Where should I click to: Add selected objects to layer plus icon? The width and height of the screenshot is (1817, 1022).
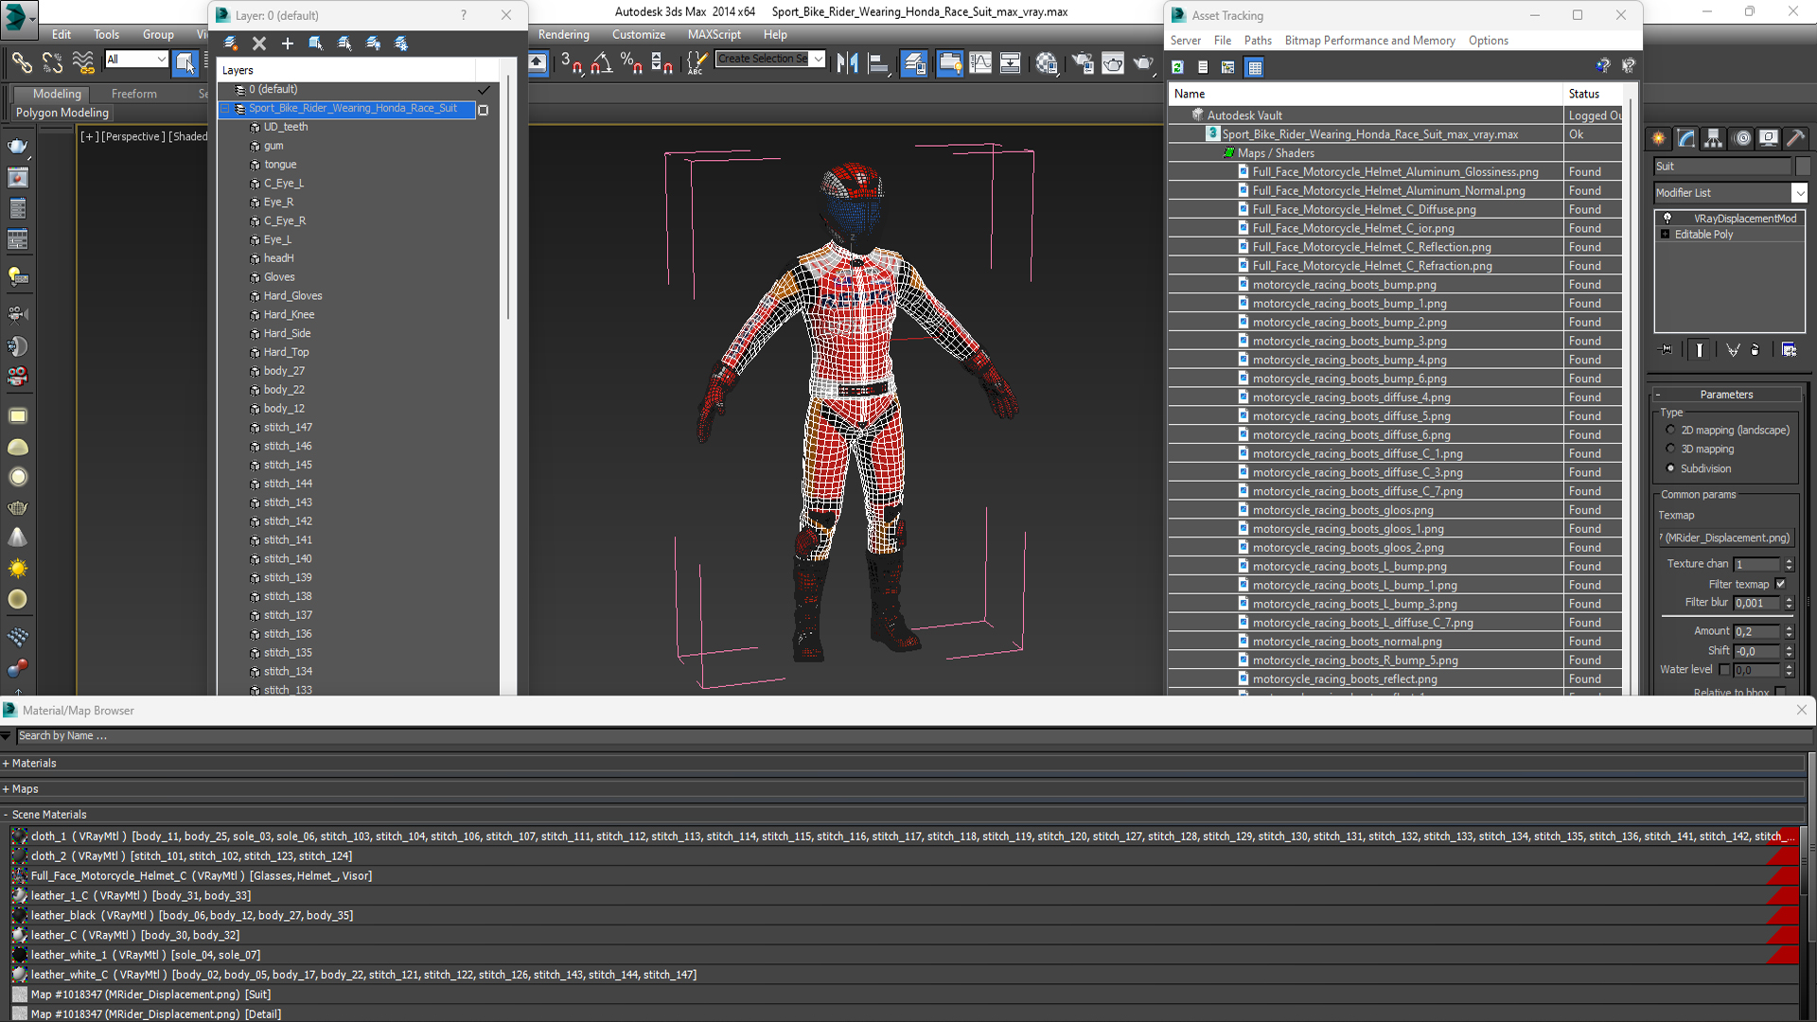288,44
